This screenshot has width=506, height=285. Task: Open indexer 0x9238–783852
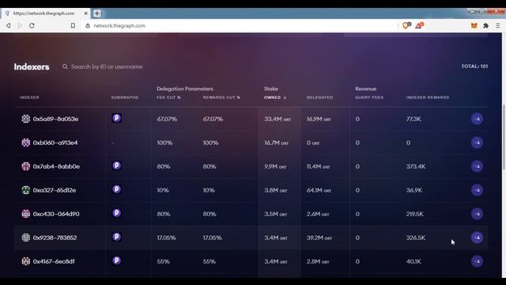click(55, 237)
